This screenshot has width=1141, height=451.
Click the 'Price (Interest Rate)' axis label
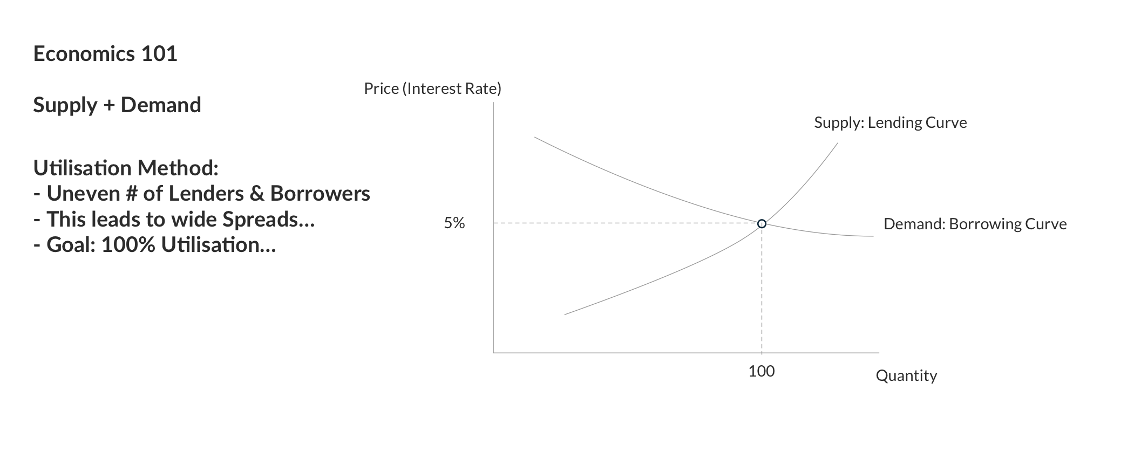click(433, 88)
